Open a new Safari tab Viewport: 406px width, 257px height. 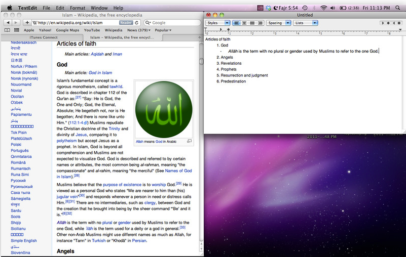click(x=199, y=37)
